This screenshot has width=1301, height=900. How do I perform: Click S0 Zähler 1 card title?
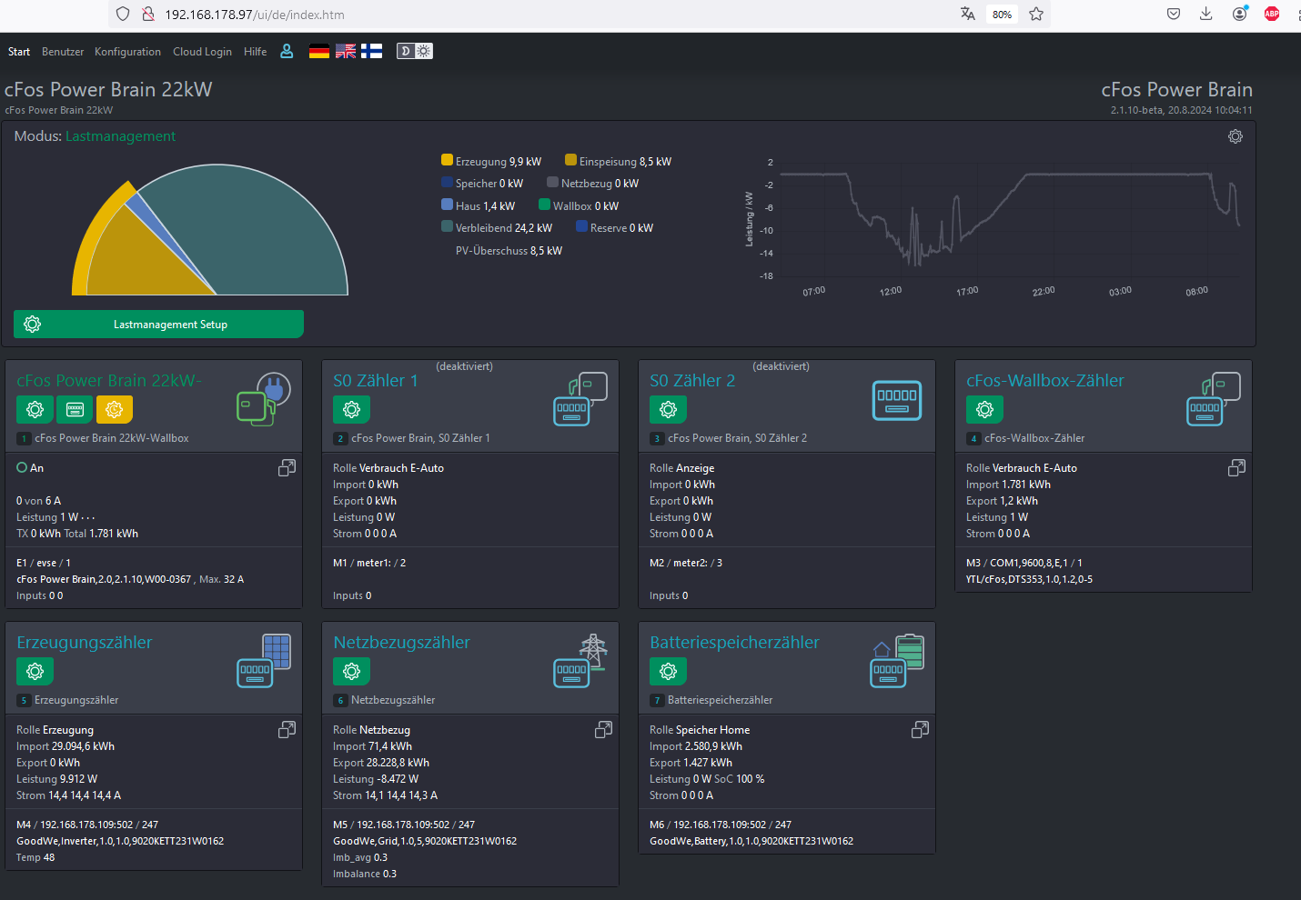click(376, 381)
